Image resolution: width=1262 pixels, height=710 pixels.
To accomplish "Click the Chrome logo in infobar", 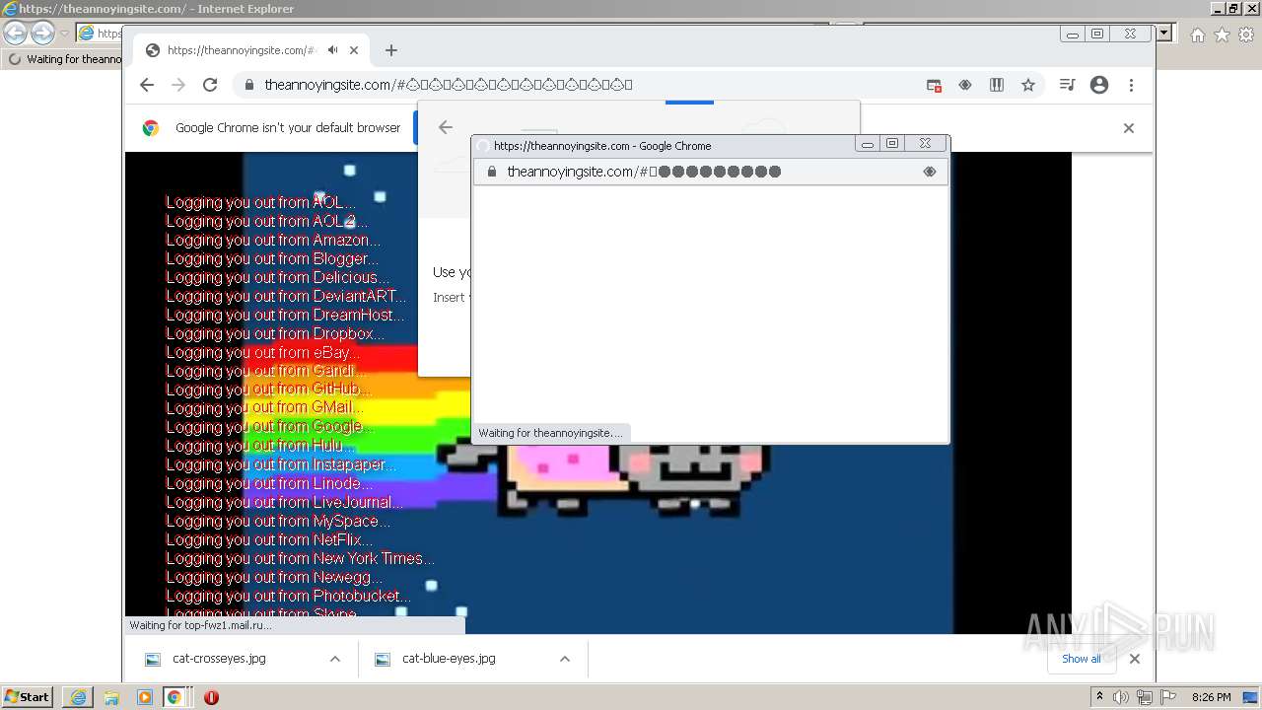I will [151, 128].
